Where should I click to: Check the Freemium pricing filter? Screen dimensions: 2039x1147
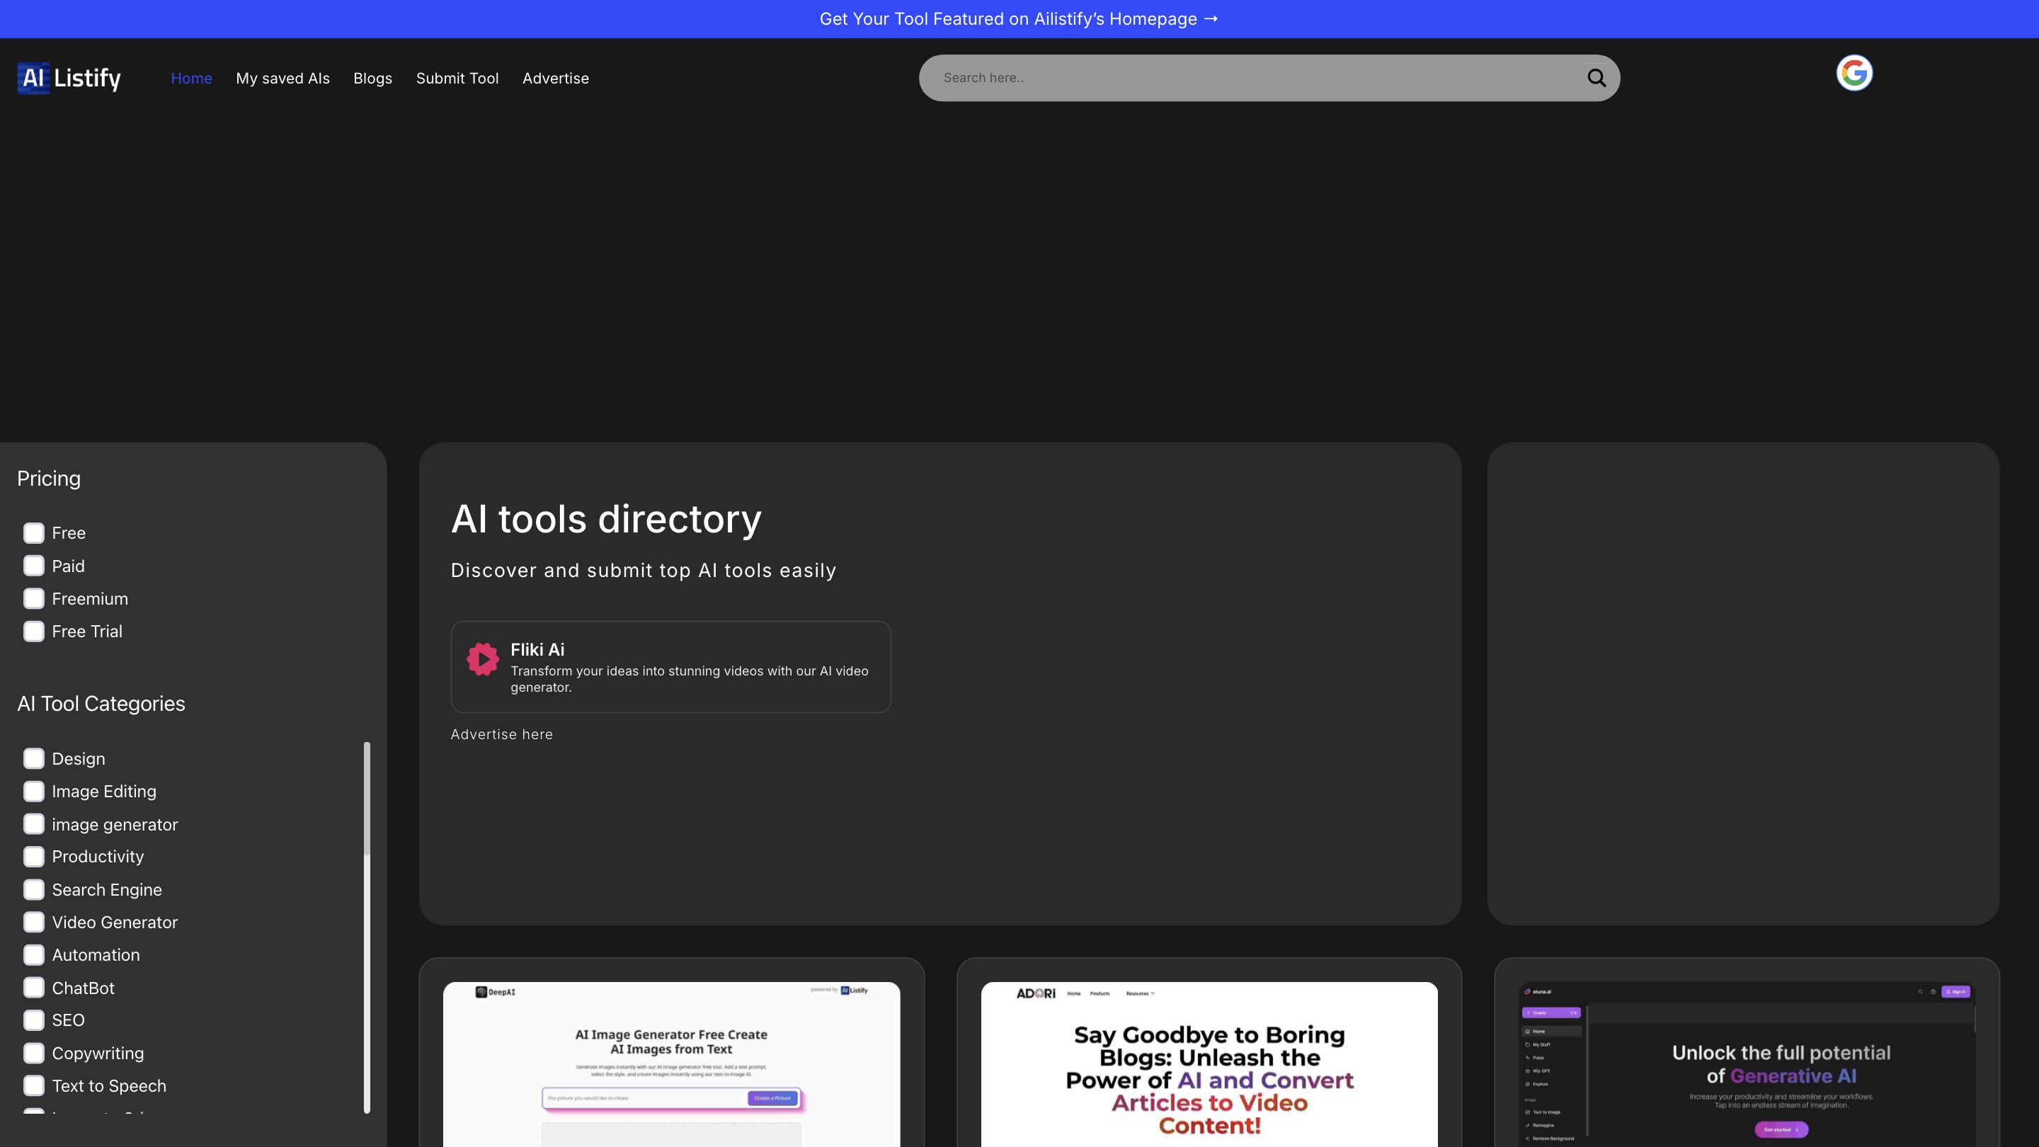[x=33, y=598]
